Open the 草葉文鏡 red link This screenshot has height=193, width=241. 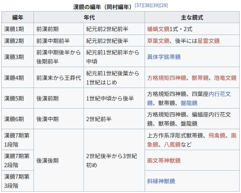158,41
